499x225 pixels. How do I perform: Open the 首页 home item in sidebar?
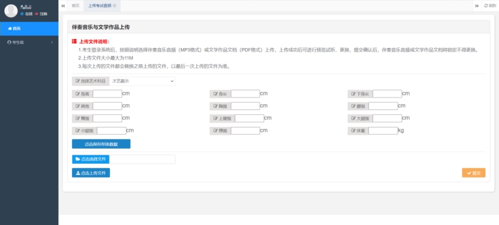coord(29,29)
